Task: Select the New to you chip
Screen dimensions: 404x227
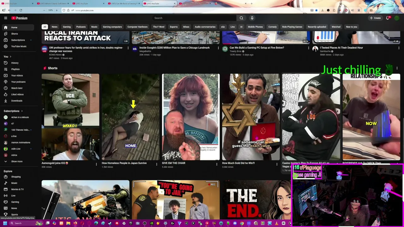Action: [x=351, y=27]
